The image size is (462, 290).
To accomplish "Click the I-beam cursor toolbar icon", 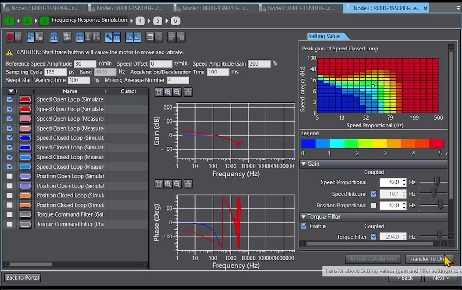I will pyautogui.click(x=88, y=37).
